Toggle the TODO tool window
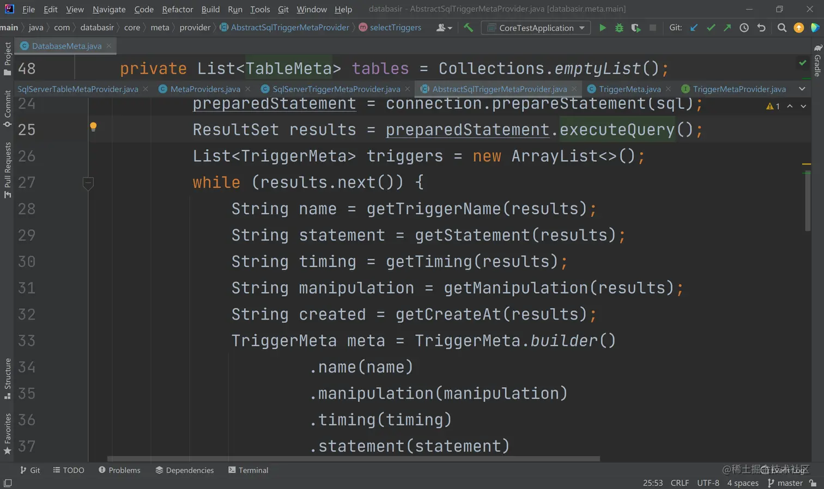 pos(69,470)
